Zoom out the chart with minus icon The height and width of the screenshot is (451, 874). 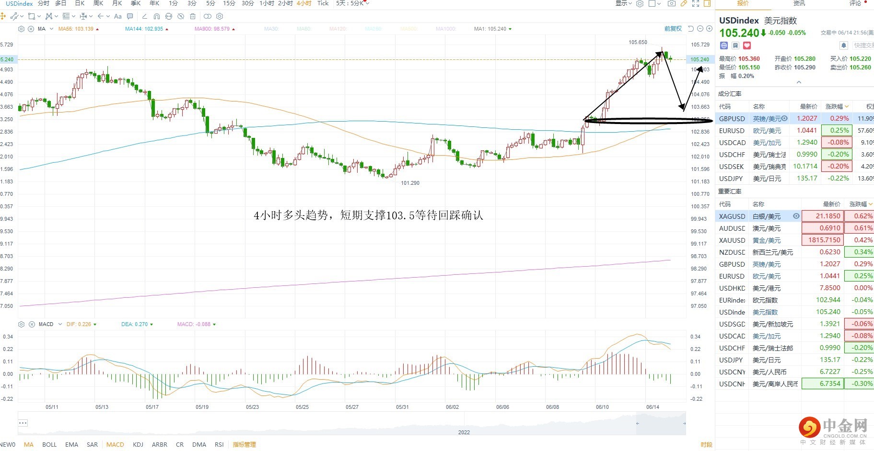coord(700,29)
